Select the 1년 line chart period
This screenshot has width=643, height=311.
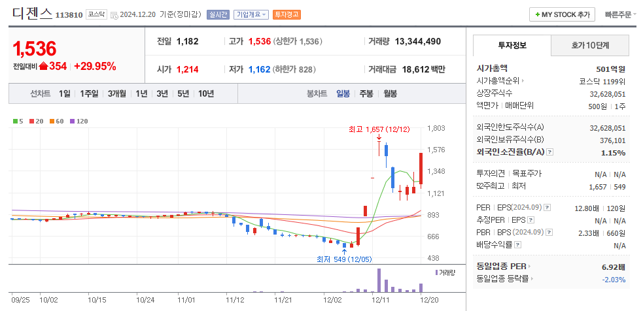pyautogui.click(x=141, y=94)
